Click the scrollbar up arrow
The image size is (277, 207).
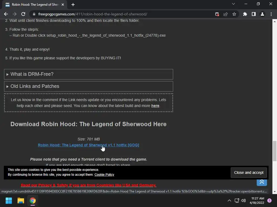click(275, 22)
